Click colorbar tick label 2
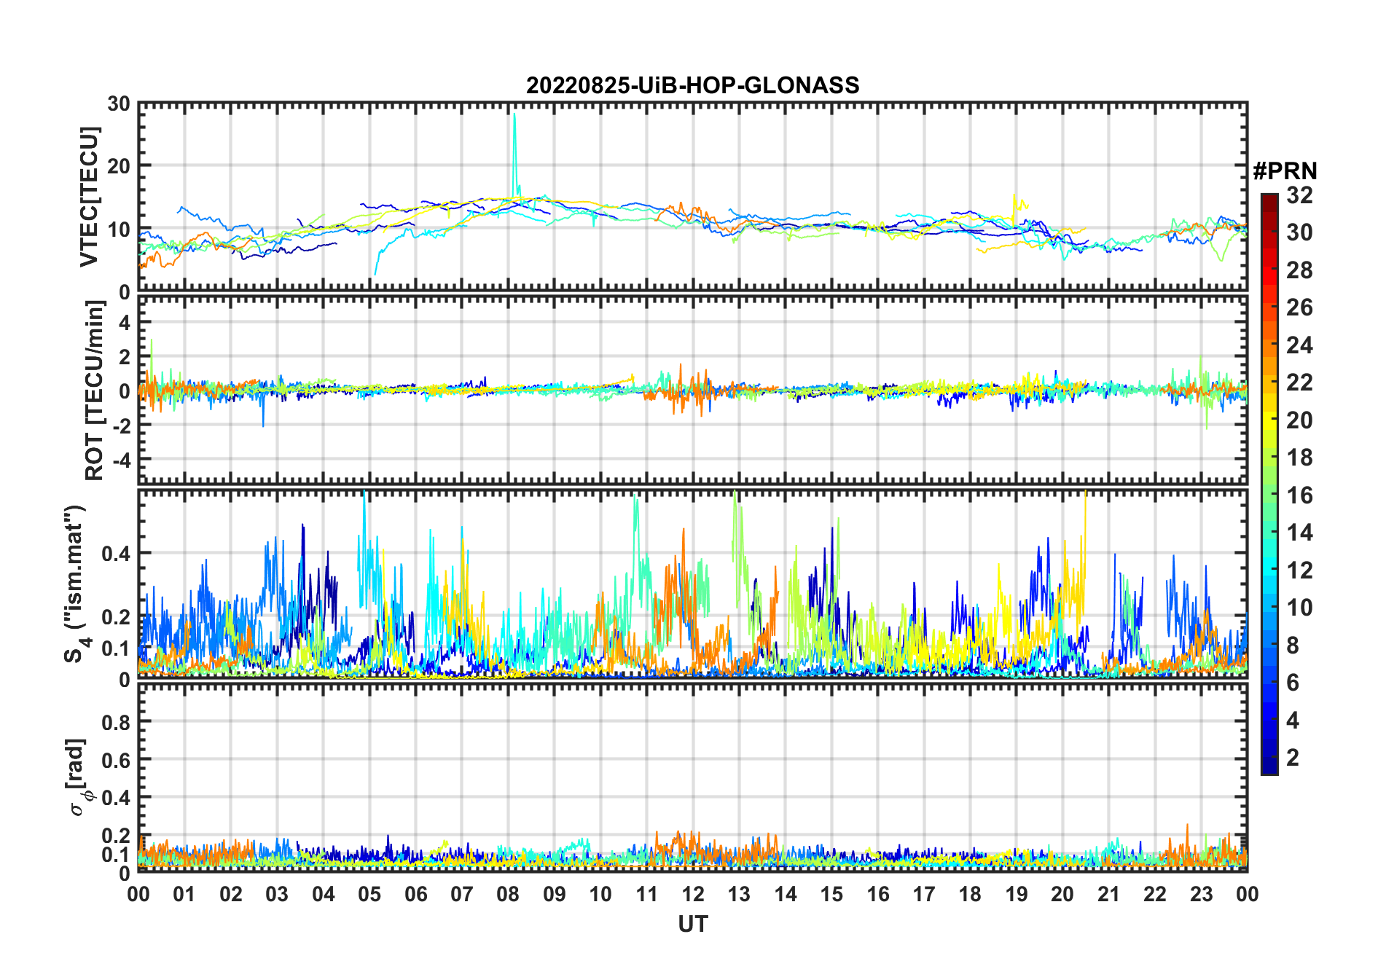Image resolution: width=1386 pixels, height=969 pixels. tap(1293, 757)
